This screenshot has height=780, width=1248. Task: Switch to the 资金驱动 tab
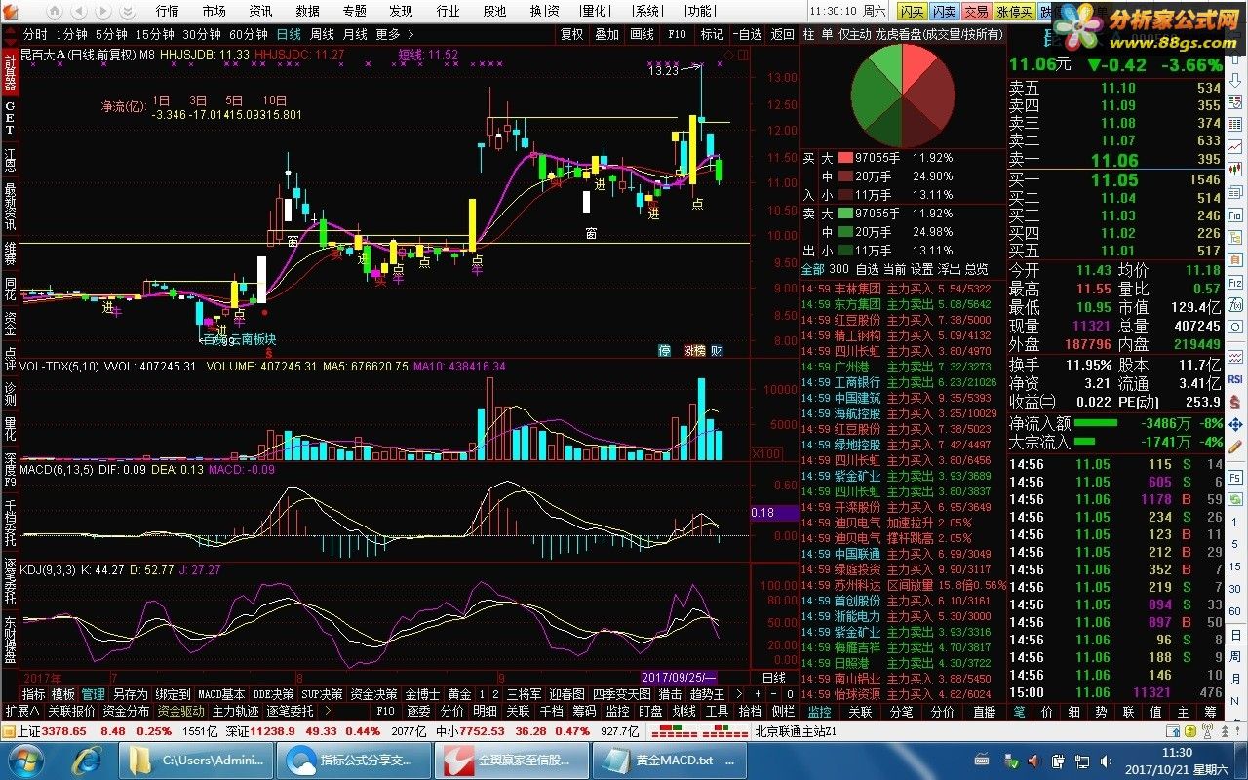pos(180,712)
